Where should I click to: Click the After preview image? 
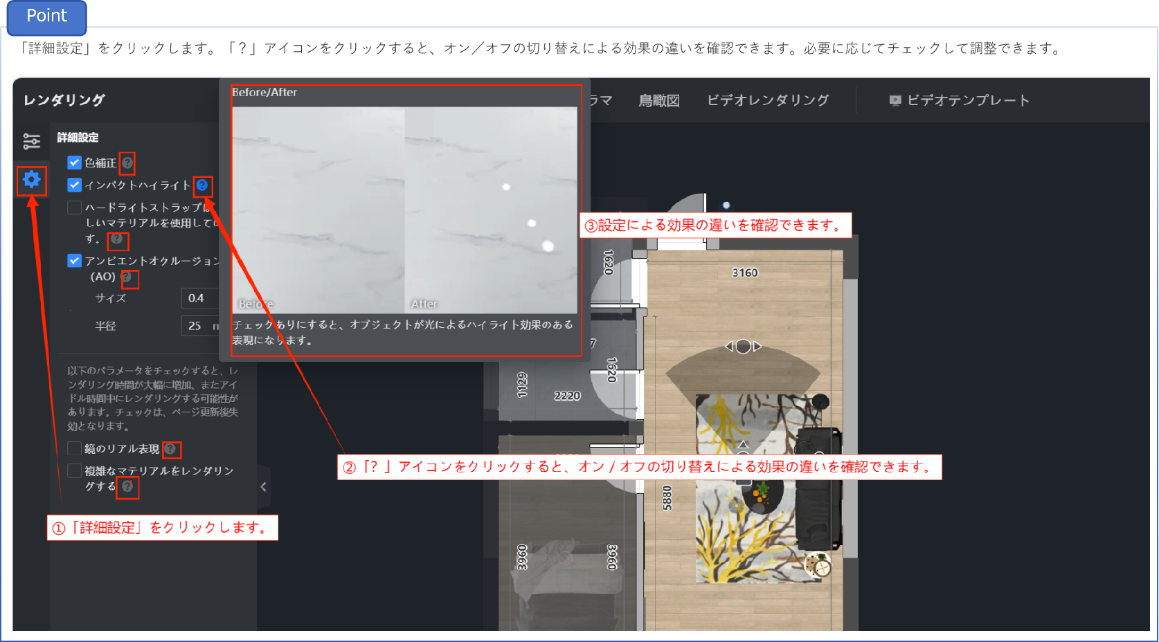pos(491,210)
